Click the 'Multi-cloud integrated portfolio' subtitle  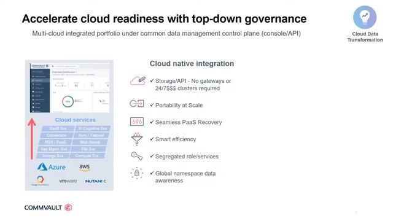click(x=166, y=34)
